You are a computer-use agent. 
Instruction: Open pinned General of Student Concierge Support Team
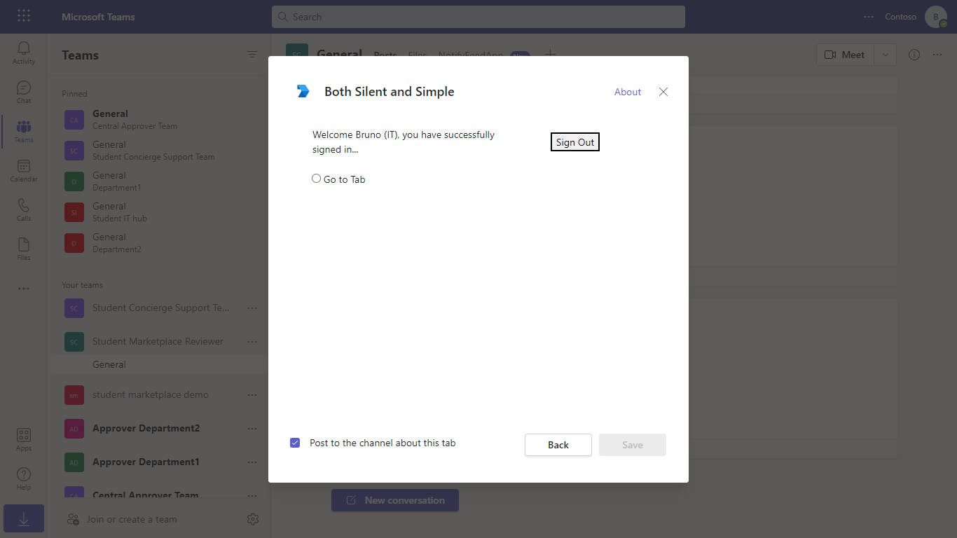(x=158, y=150)
